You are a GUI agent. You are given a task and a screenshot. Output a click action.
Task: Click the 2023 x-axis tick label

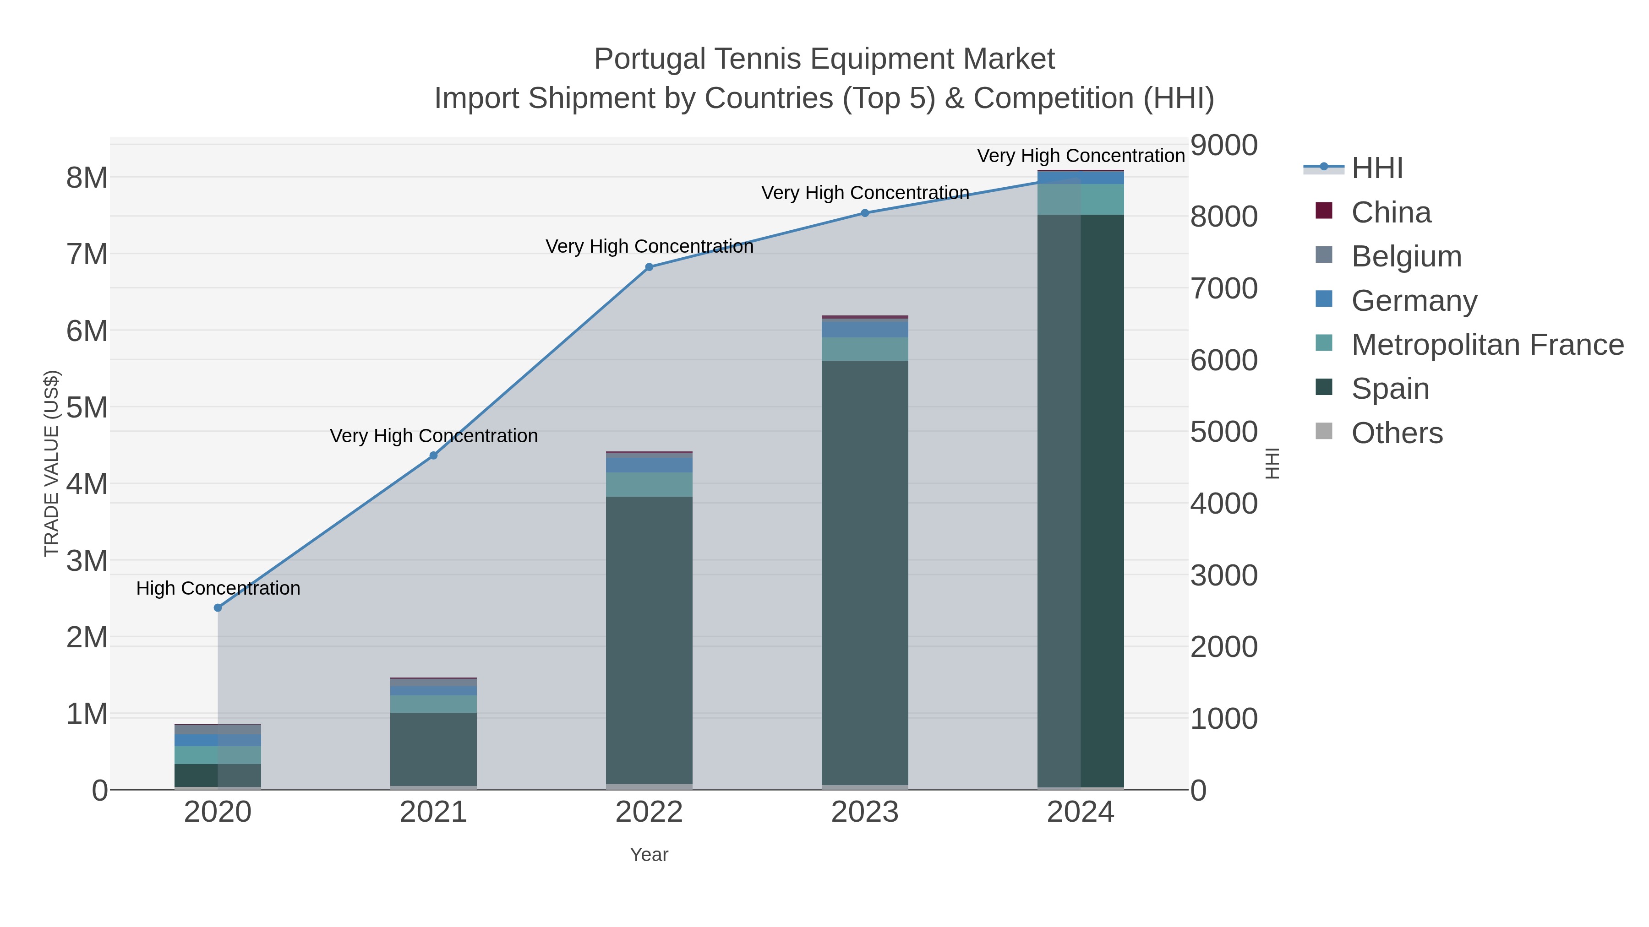[865, 813]
